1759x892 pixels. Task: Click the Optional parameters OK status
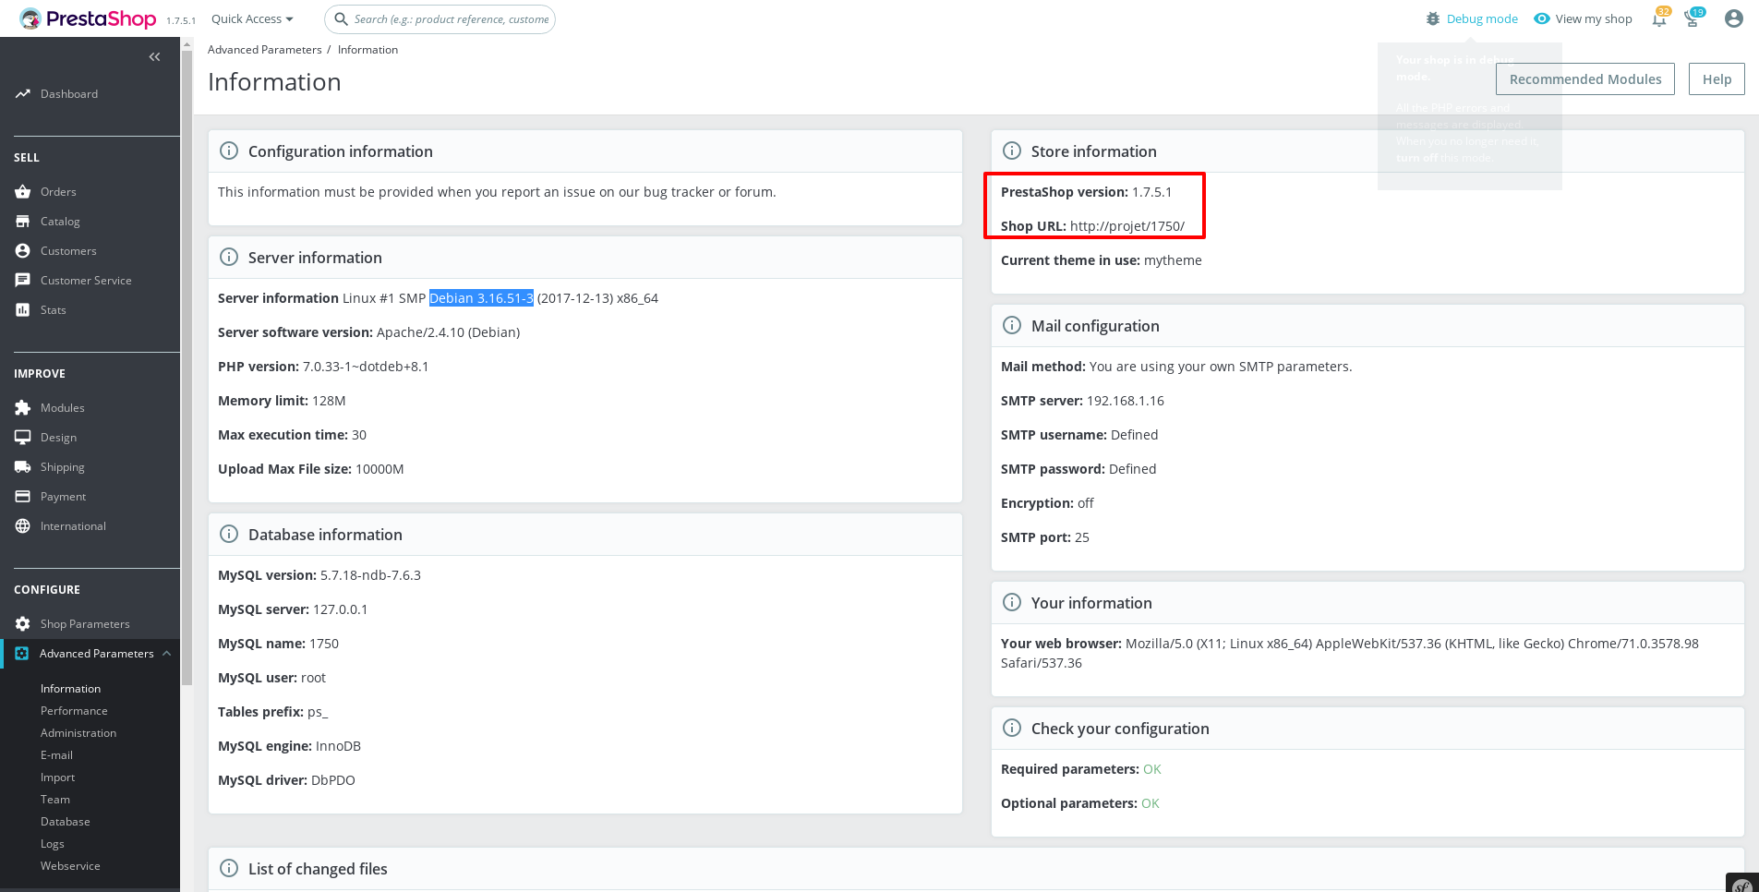click(x=1150, y=803)
